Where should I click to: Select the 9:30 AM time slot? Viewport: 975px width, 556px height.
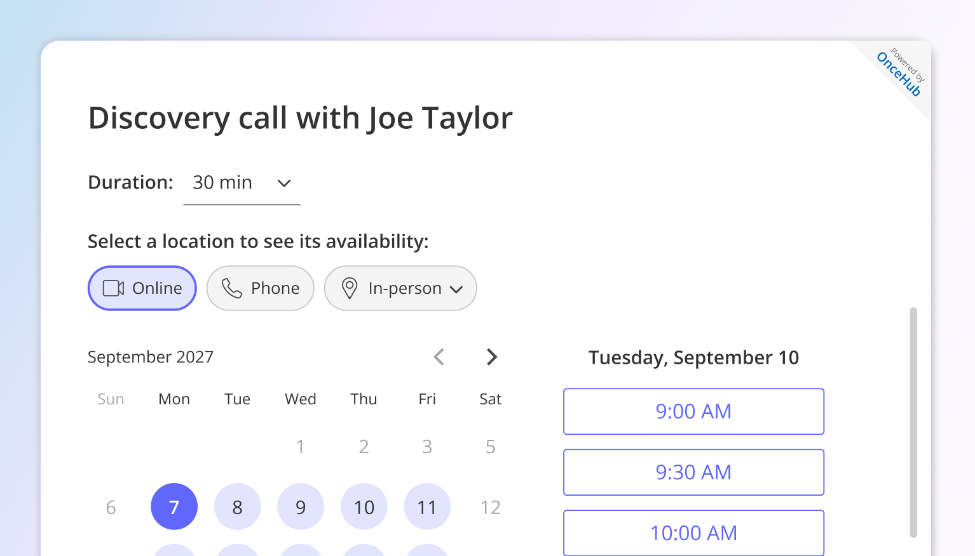693,472
